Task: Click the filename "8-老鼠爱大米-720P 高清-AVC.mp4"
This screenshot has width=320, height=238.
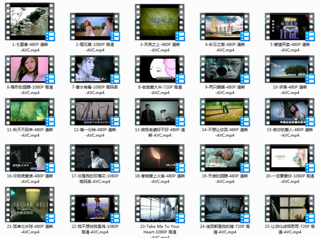Action: [x=160, y=90]
